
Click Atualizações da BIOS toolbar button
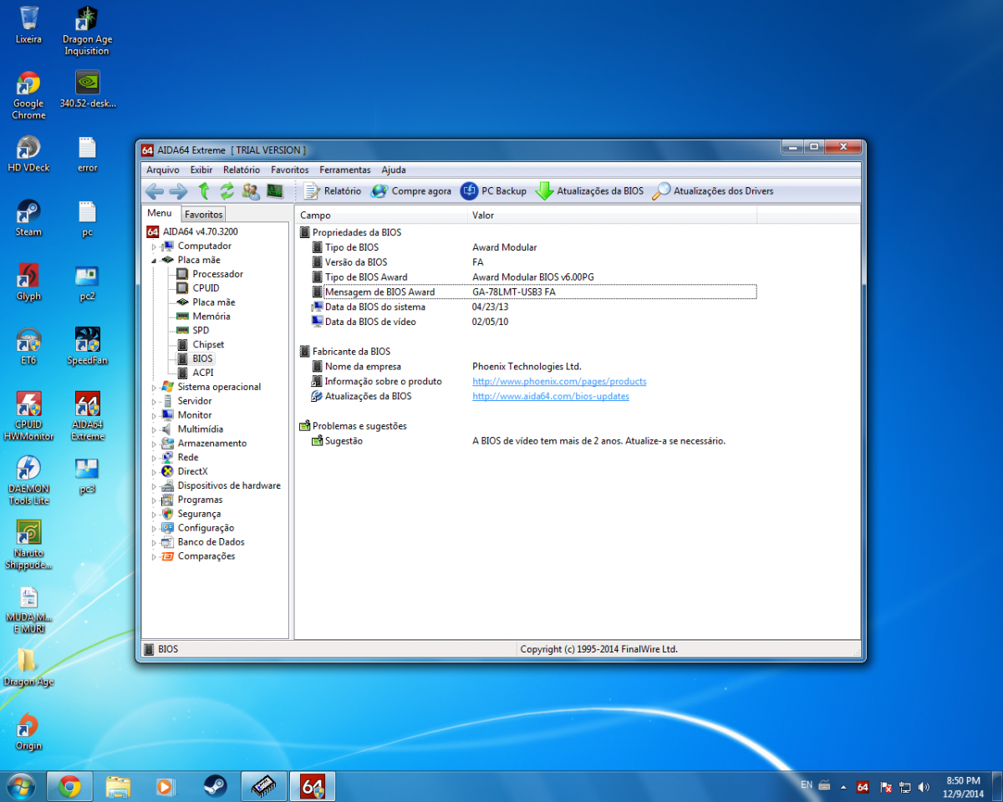590,191
